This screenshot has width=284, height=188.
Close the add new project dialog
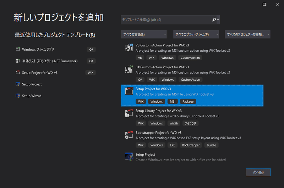pos(278,4)
